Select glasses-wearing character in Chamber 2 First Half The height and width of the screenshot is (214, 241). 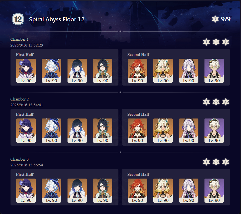click(x=103, y=131)
